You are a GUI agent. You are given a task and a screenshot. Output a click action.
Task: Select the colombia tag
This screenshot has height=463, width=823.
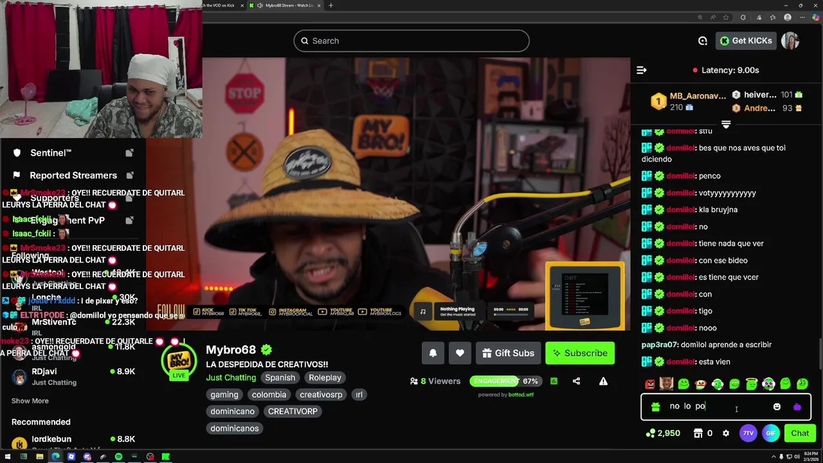pyautogui.click(x=269, y=394)
